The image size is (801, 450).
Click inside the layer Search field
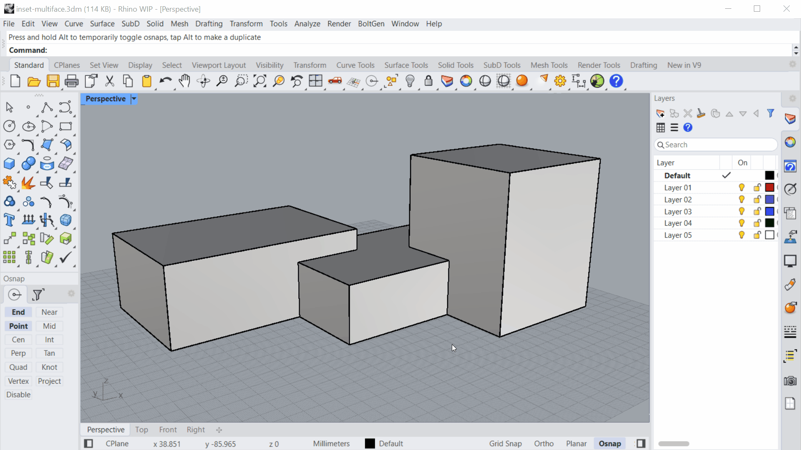coord(715,145)
